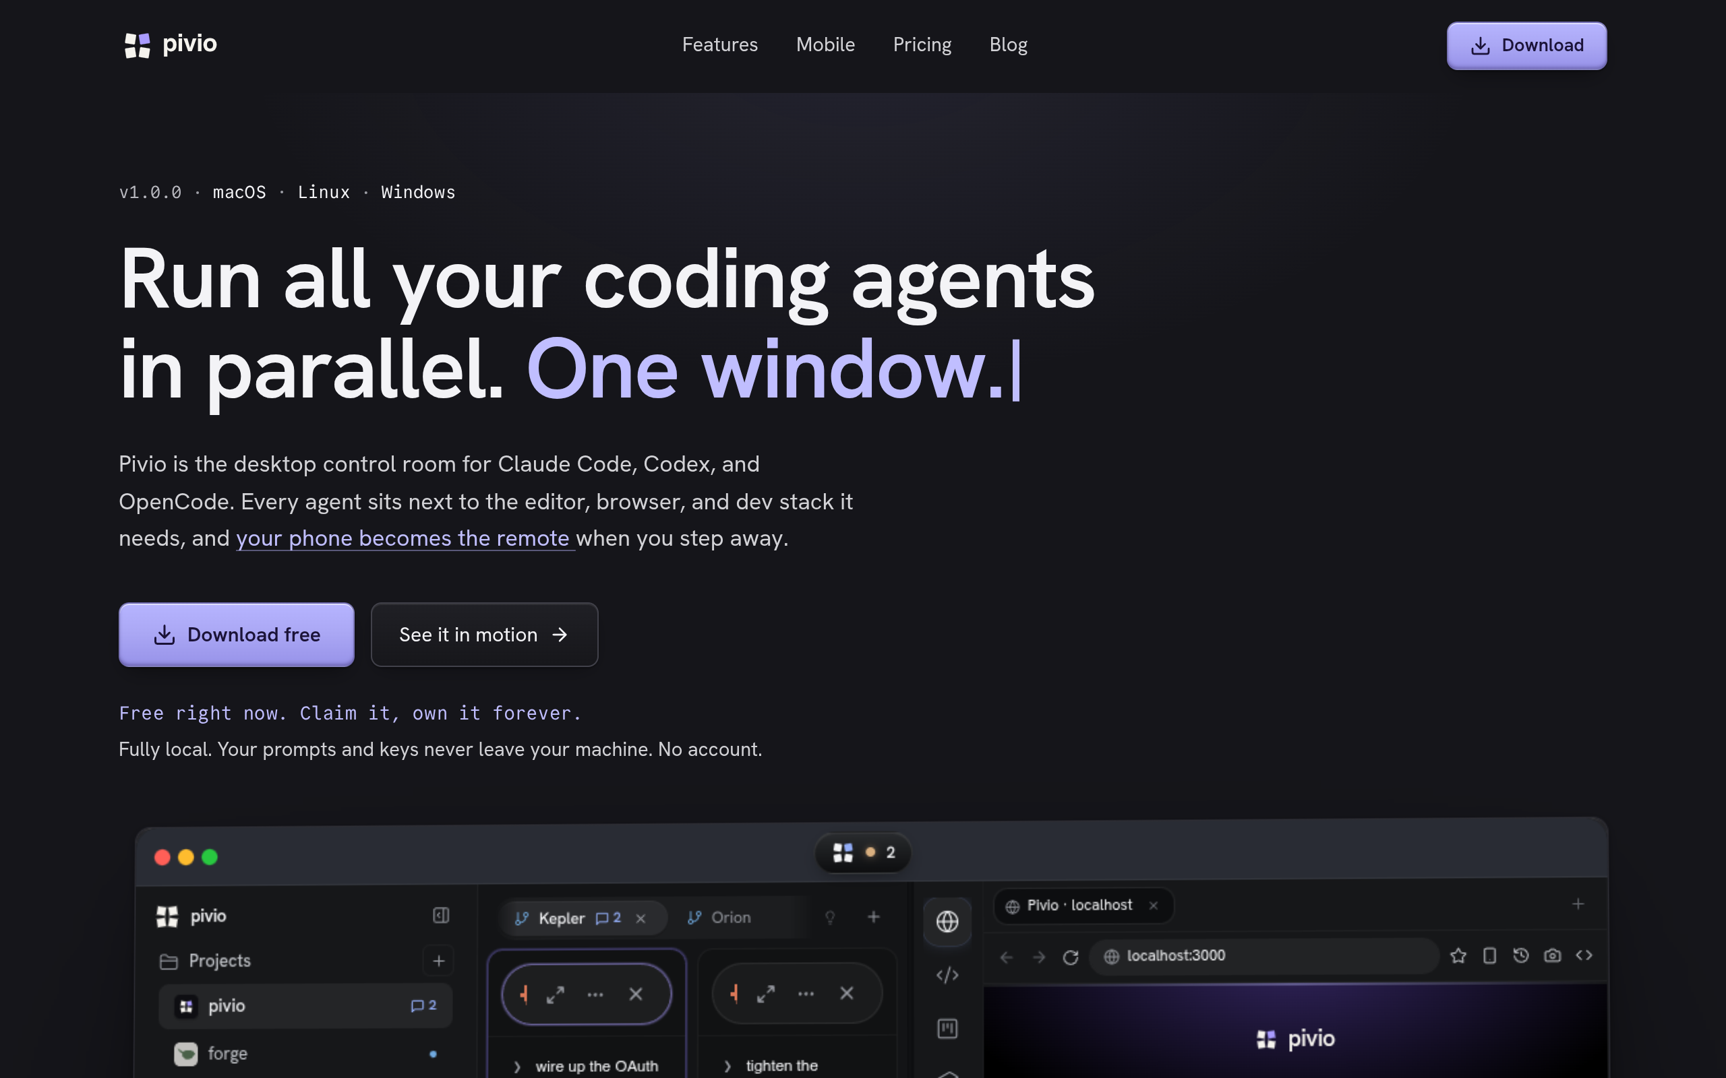Follow the 'your phone becomes the remote' link
The width and height of the screenshot is (1726, 1078).
pos(405,538)
